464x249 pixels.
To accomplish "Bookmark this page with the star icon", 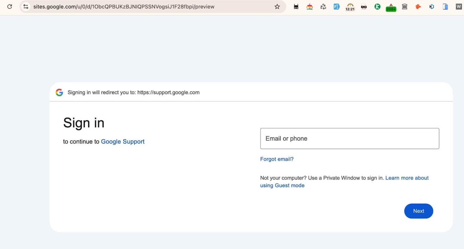I will pyautogui.click(x=277, y=6).
